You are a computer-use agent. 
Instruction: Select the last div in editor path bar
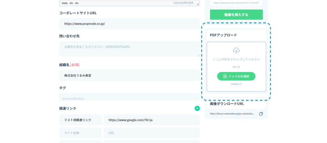(x=77, y=3)
